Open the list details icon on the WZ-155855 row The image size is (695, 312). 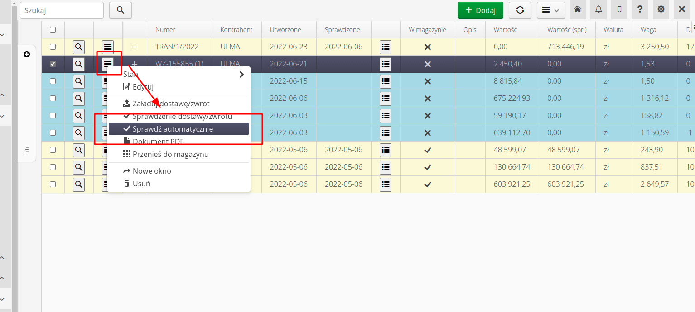(x=385, y=64)
